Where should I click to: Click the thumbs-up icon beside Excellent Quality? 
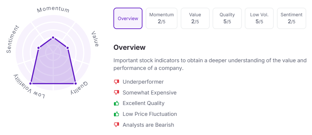116,103
